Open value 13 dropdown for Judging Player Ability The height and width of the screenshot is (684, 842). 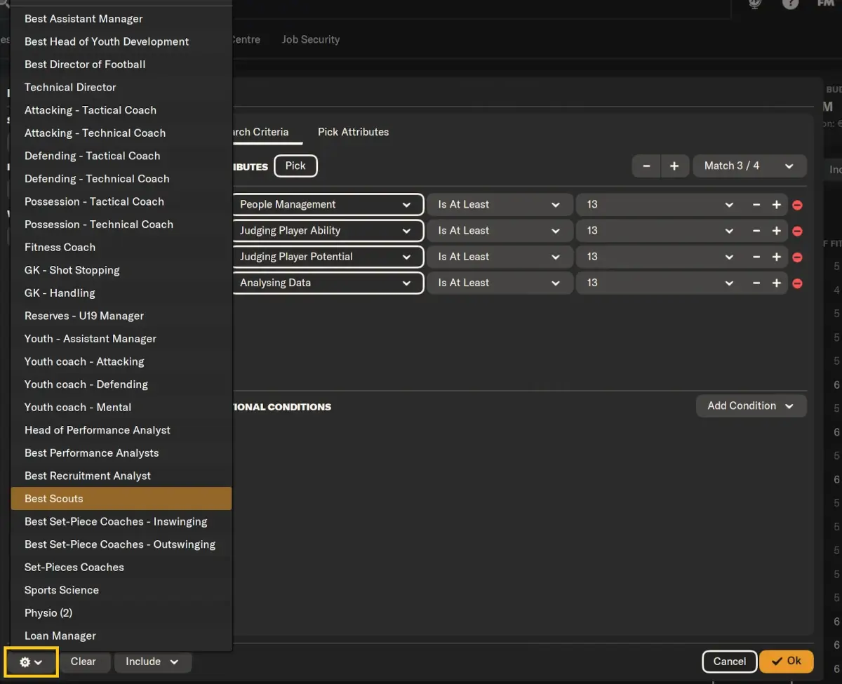(x=660, y=230)
